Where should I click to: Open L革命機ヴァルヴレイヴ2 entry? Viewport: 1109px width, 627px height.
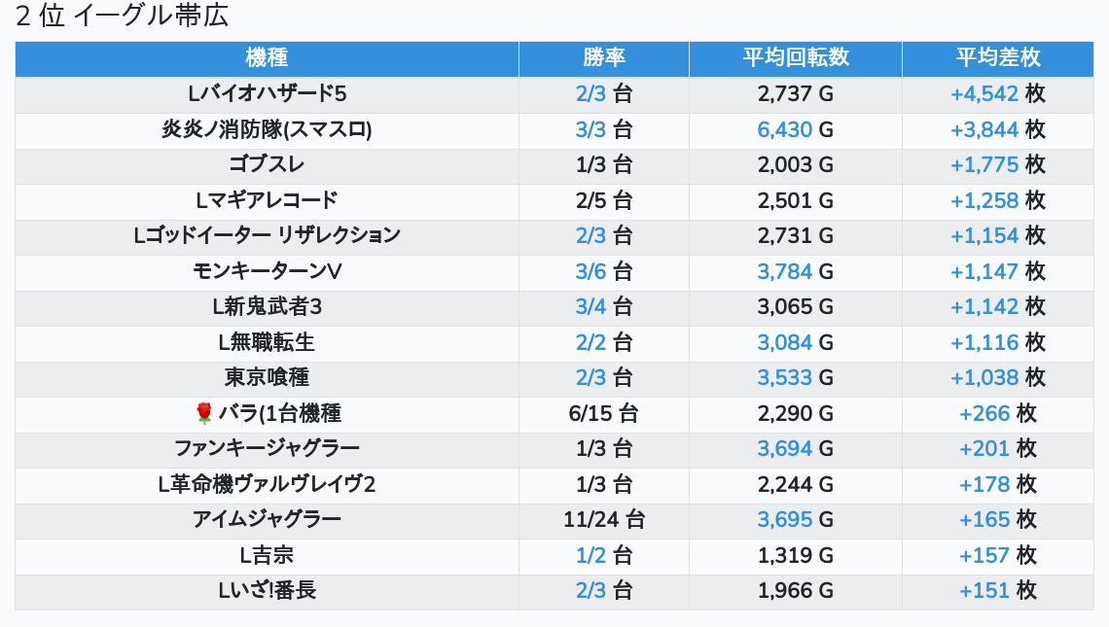click(x=267, y=484)
